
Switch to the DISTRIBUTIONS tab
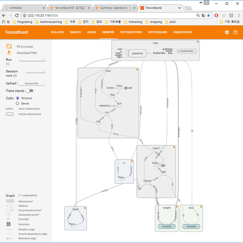click(131, 32)
